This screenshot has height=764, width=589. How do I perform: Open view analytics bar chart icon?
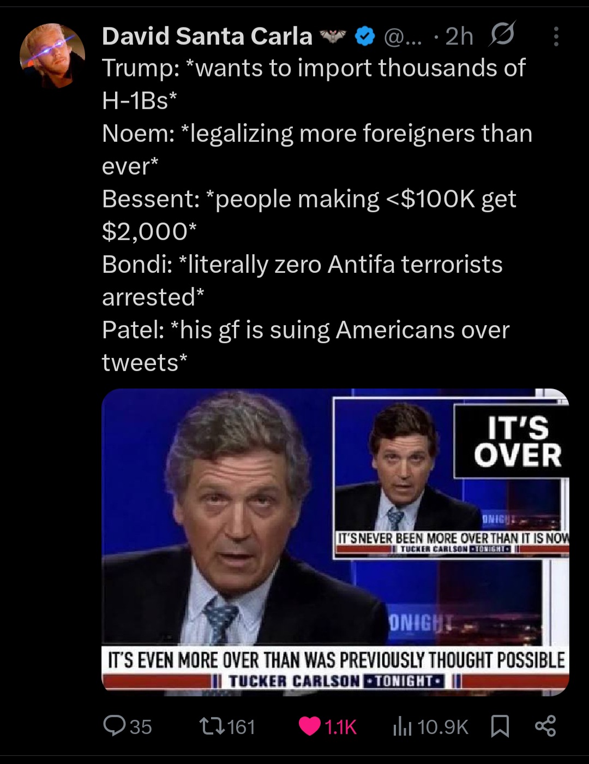[402, 727]
